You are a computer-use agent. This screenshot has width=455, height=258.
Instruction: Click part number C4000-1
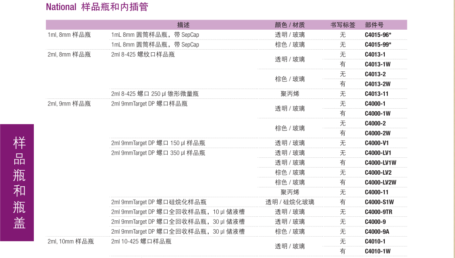[x=375, y=104]
